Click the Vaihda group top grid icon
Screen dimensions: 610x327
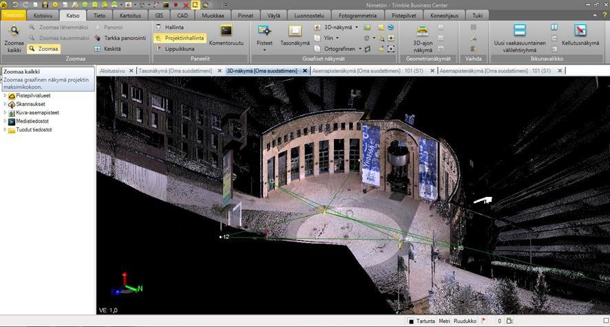coord(473,28)
